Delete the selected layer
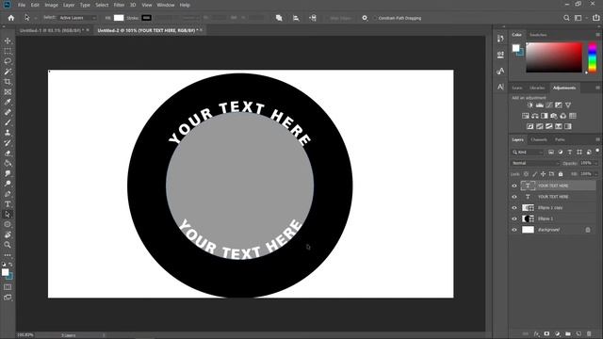This screenshot has height=339, width=603. pyautogui.click(x=589, y=334)
